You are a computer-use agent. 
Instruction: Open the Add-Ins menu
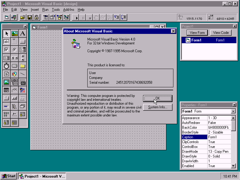pyautogui.click(x=68, y=10)
